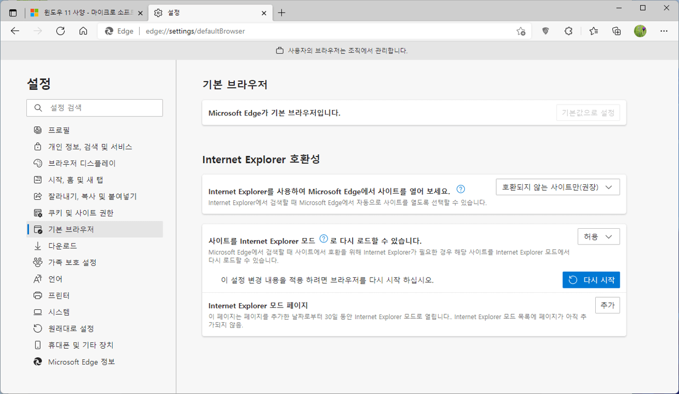Open the tracking prevention shield icon
This screenshot has width=679, height=394.
[x=545, y=31]
